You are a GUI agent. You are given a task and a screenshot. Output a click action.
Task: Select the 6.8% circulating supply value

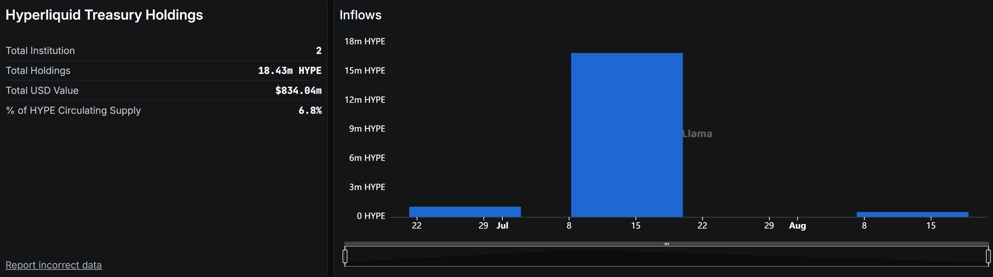pos(310,111)
